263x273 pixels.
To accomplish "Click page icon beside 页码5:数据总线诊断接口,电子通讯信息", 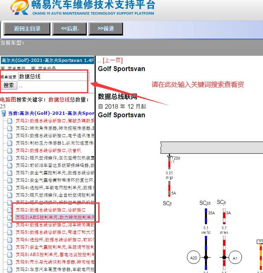I will (x=10, y=135).
